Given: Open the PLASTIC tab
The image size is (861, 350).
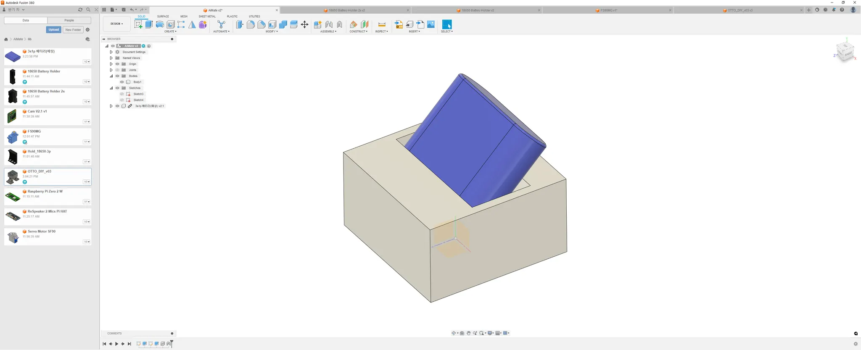Looking at the screenshot, I should click(232, 16).
